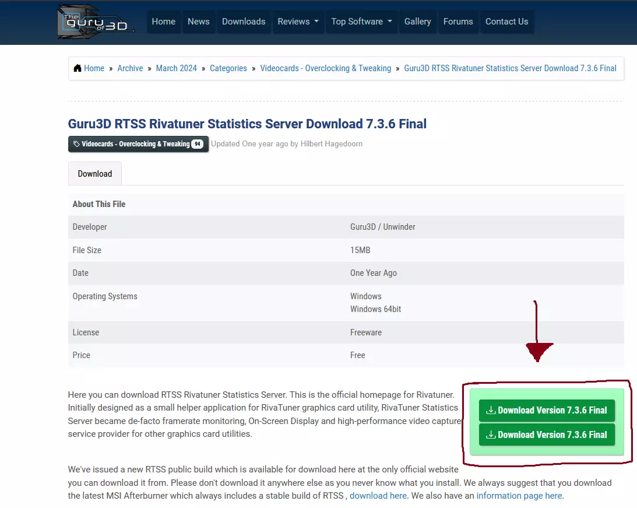Image resolution: width=637 pixels, height=508 pixels.
Task: Click the 'Freeware' license value
Action: tap(366, 332)
